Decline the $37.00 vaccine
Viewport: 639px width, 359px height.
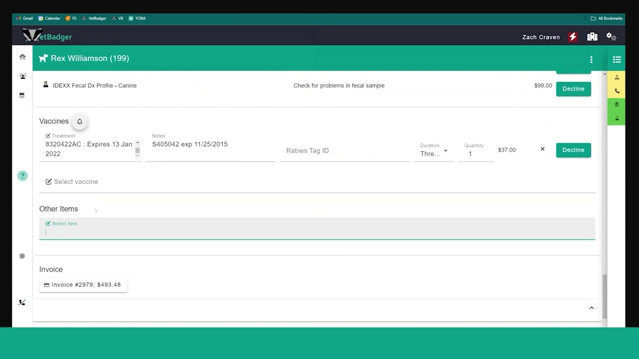click(x=573, y=150)
